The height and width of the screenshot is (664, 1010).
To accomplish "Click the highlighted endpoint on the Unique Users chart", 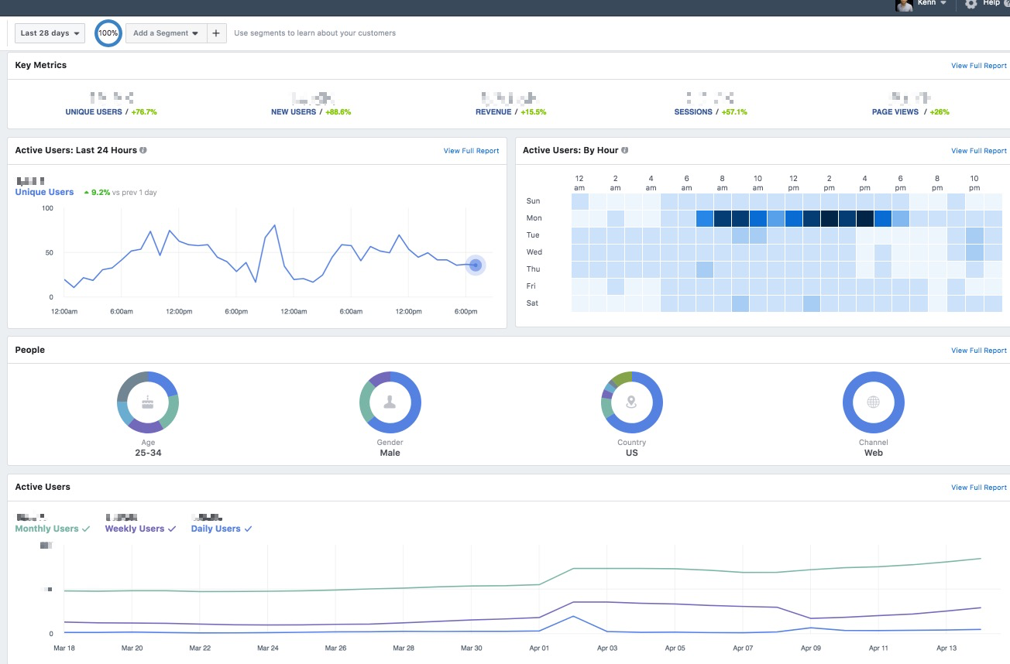I will tap(475, 265).
